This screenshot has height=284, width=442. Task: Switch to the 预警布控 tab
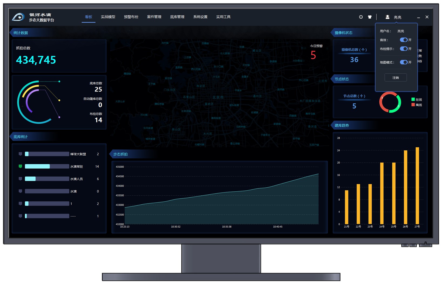click(x=131, y=17)
